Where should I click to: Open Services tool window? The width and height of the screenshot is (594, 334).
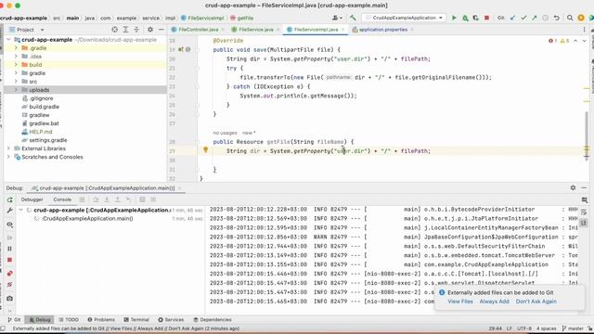coord(171,319)
